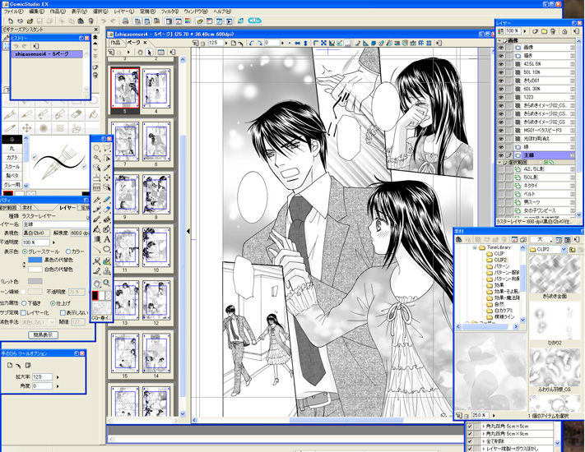Open the 不透明度 arrow in the Properties panel
585x452 pixels.
pos(53,242)
